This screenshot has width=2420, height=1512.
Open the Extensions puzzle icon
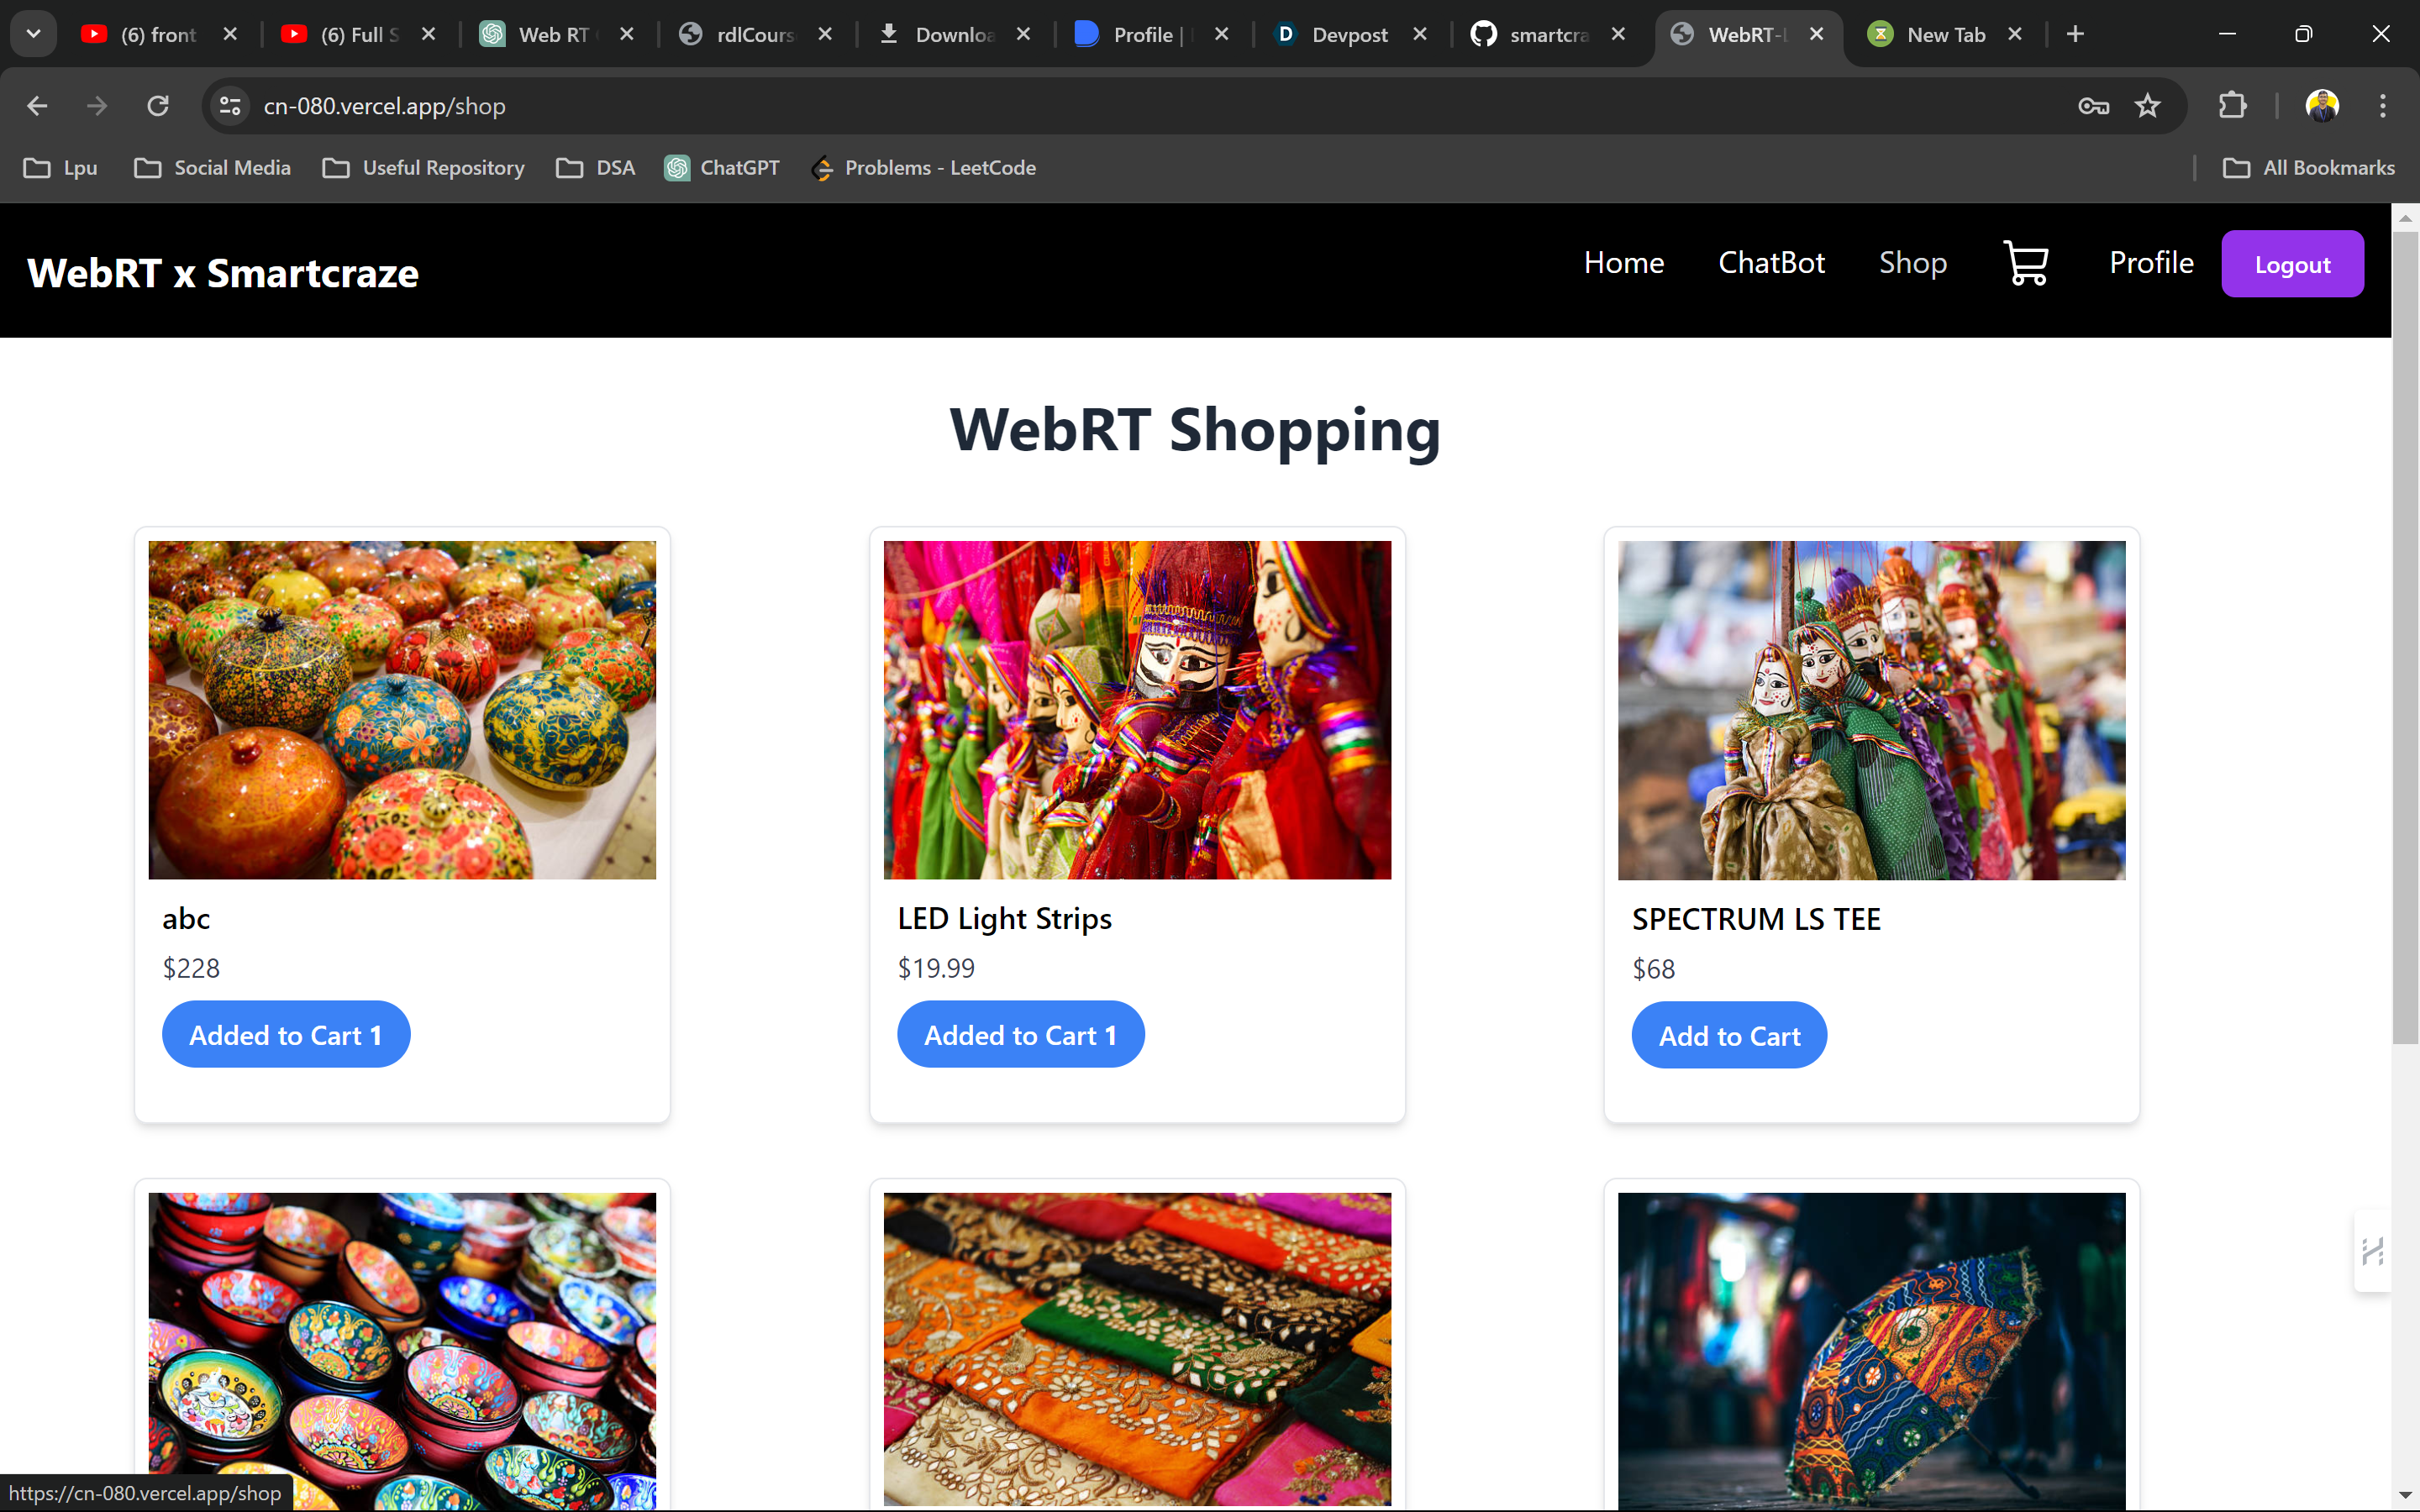[2232, 106]
